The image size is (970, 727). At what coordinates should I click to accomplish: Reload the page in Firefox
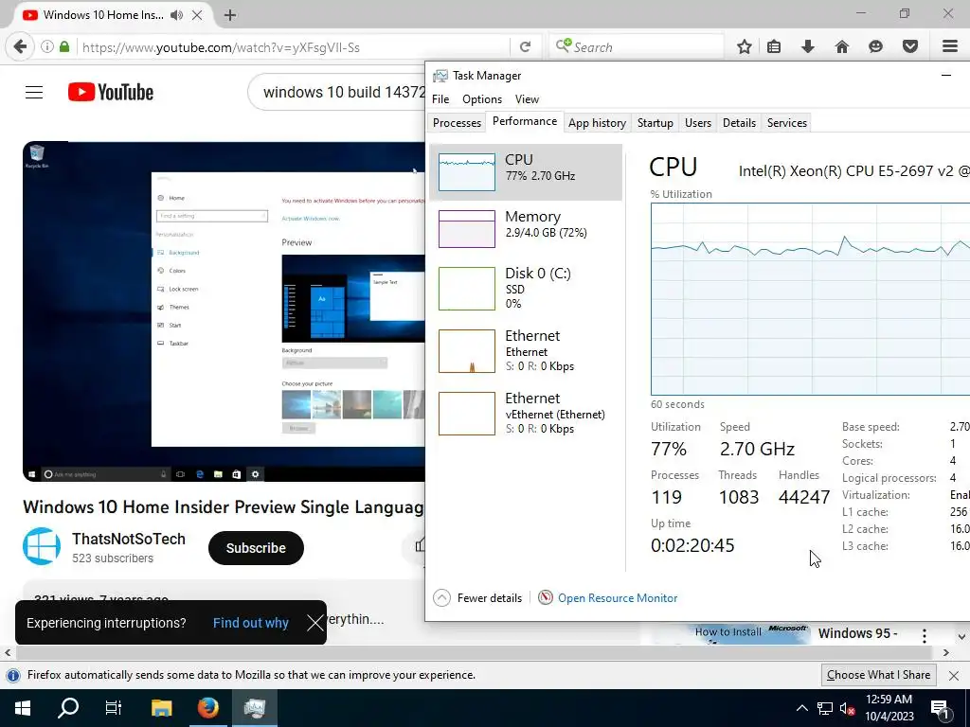[525, 47]
